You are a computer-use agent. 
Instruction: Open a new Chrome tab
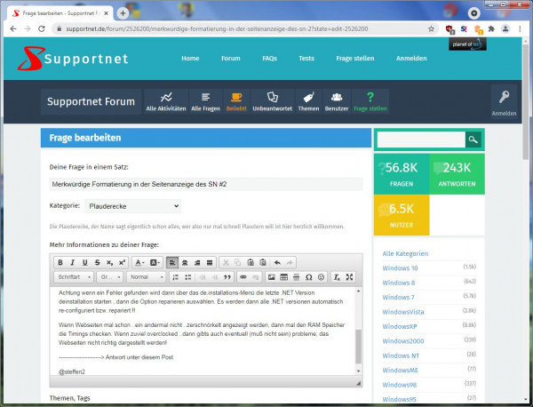tap(123, 13)
